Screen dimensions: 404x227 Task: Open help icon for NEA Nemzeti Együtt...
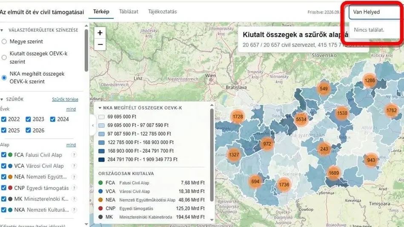[74, 177]
